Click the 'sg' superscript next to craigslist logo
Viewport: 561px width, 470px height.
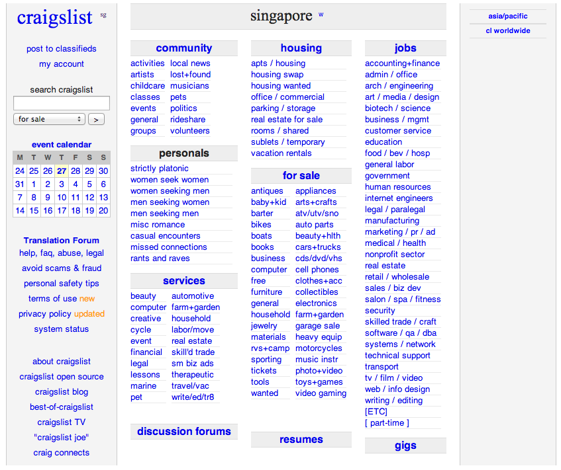tap(103, 15)
